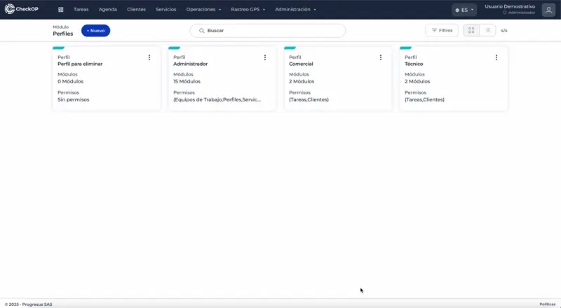Go to Clientes in navigation
561x308 pixels.
(x=136, y=10)
